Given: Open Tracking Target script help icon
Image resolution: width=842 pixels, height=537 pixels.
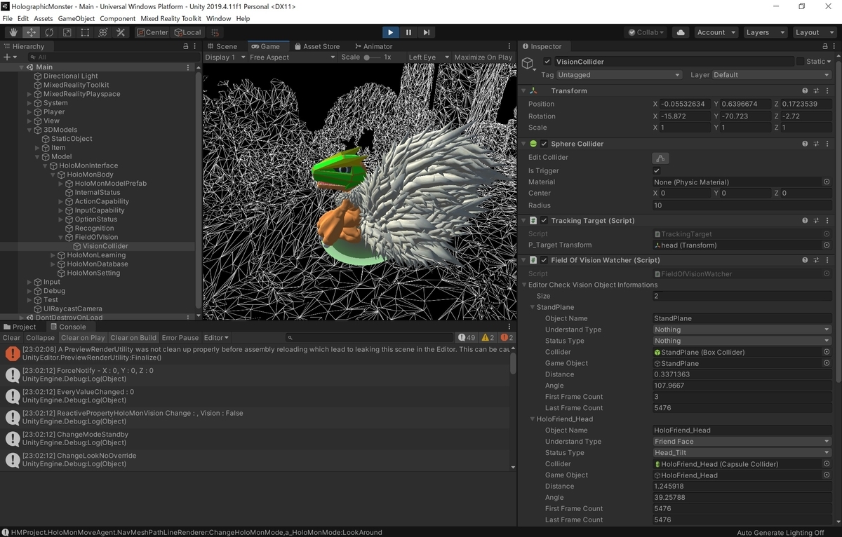Looking at the screenshot, I should click(805, 221).
